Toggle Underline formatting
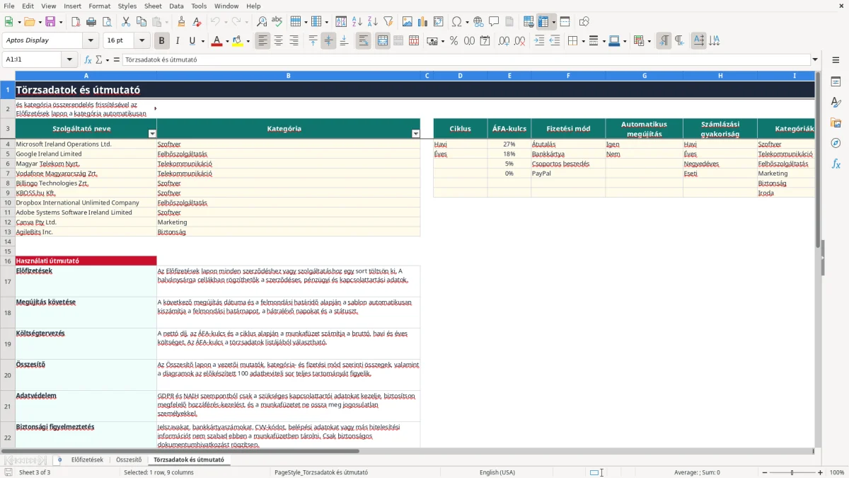The height and width of the screenshot is (478, 849). click(192, 41)
